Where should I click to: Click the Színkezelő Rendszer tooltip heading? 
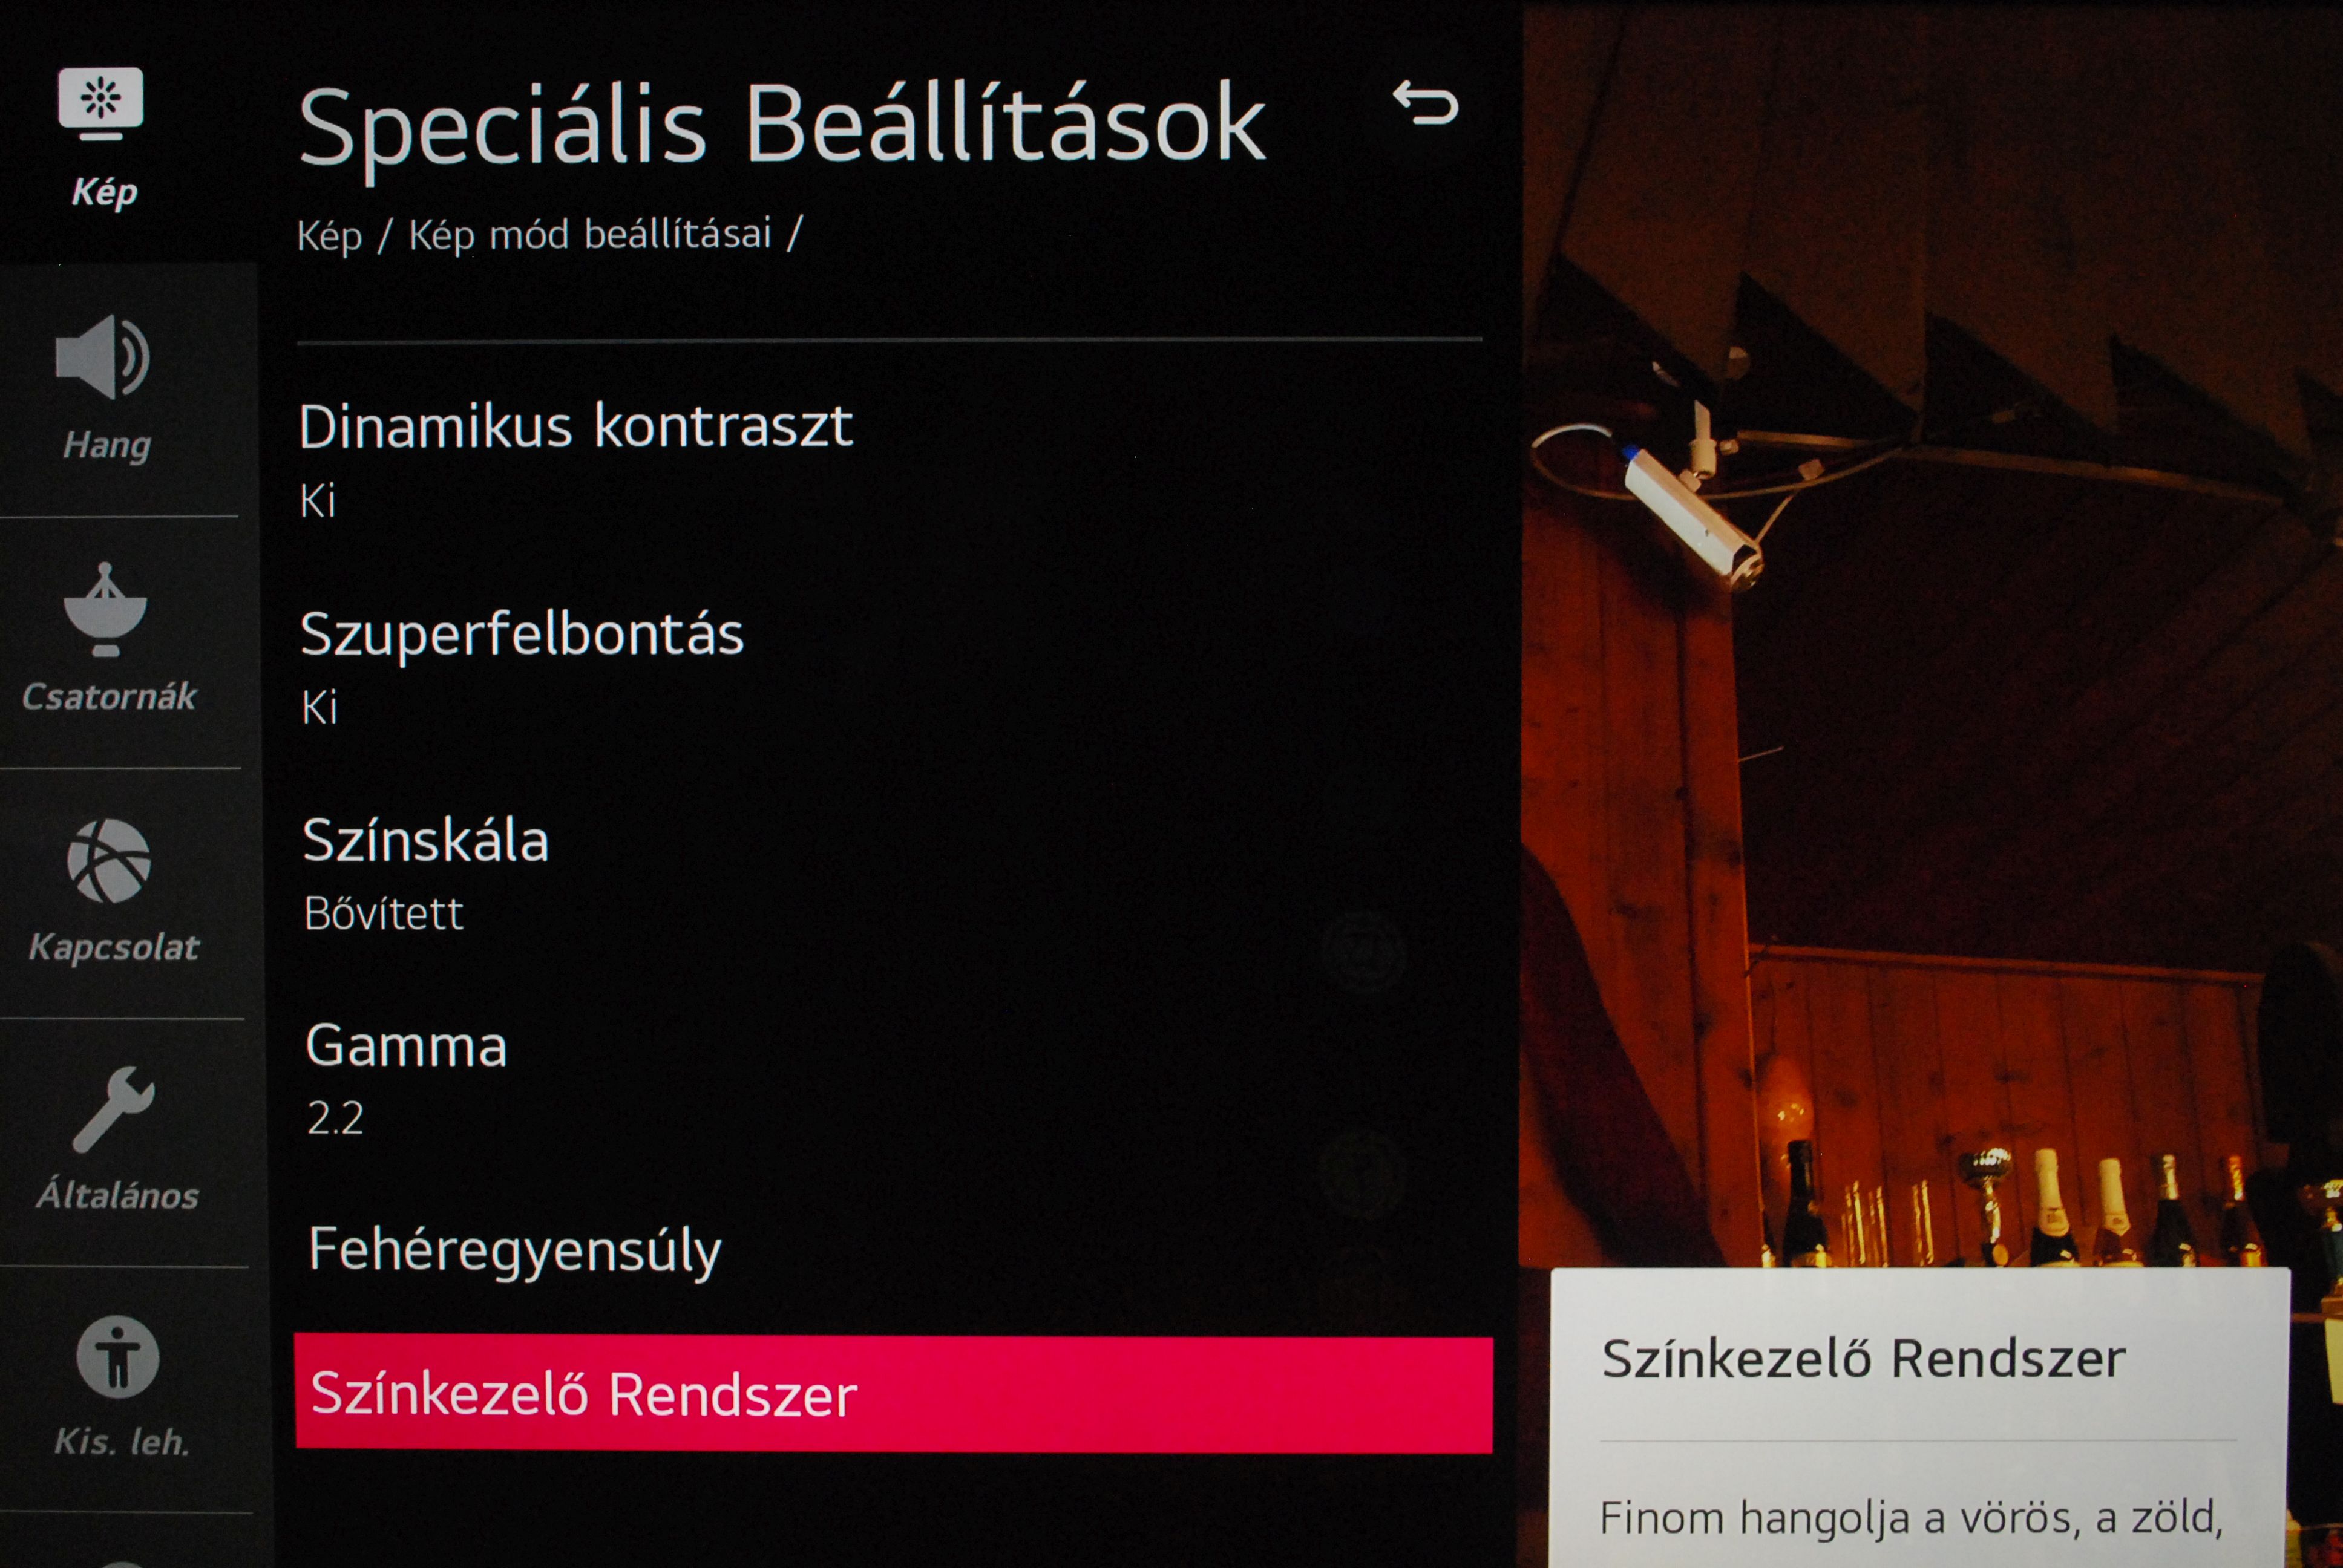(x=1863, y=1359)
